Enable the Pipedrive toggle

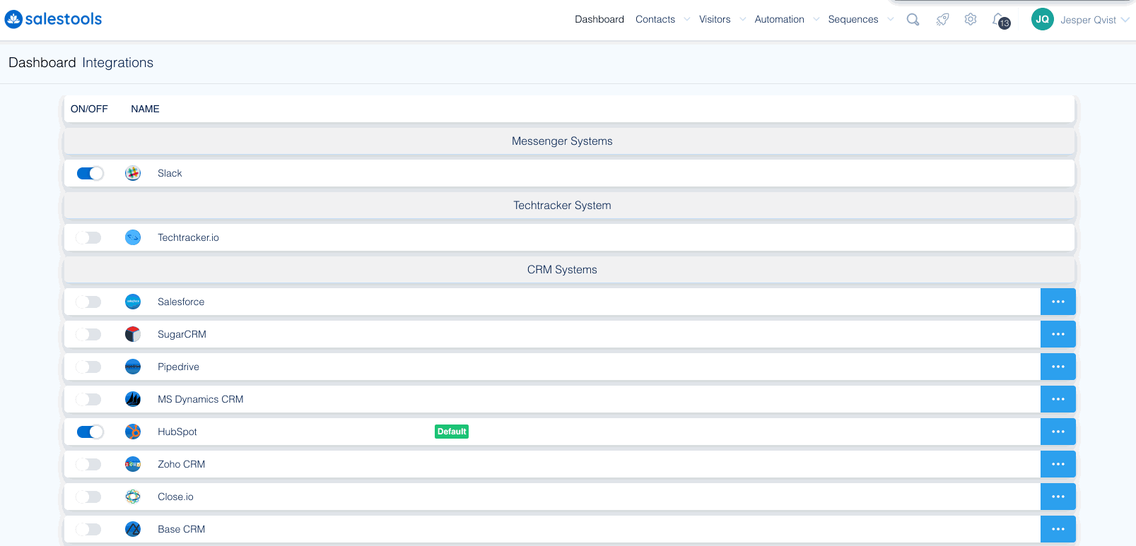click(88, 367)
